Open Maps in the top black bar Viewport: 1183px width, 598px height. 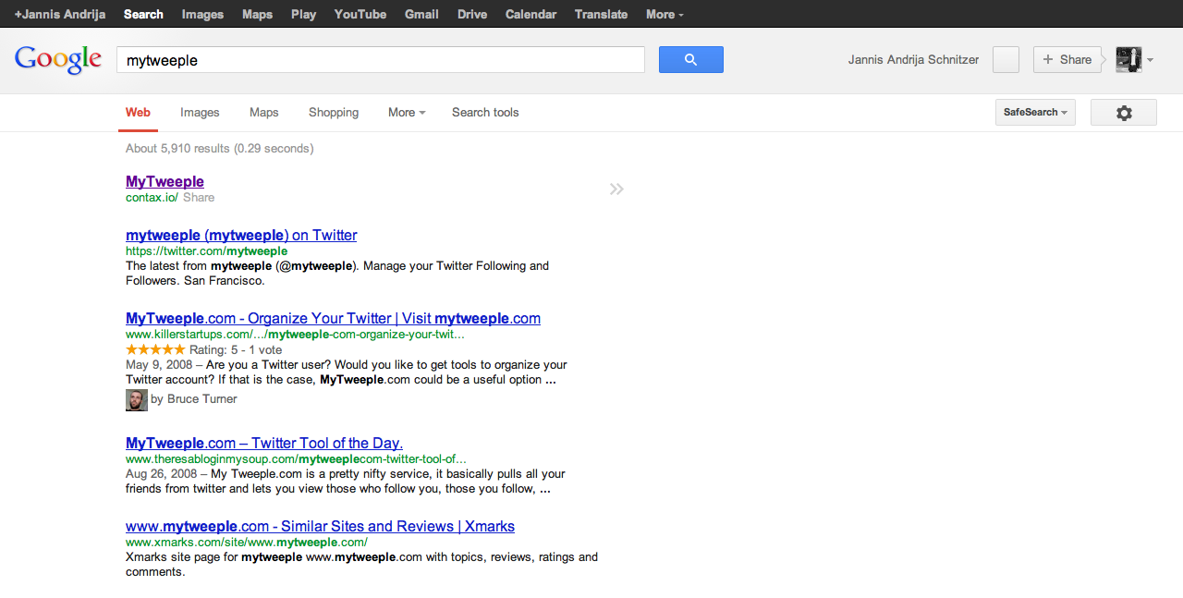pyautogui.click(x=257, y=14)
